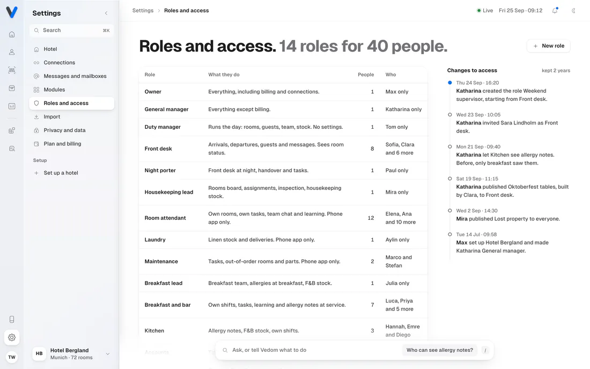The height and width of the screenshot is (369, 590).
Task: Click the notifications bell icon
Action: [555, 11]
